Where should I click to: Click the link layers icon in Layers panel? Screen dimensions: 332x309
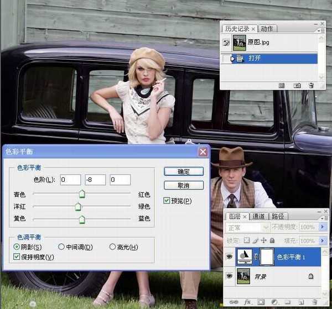click(x=233, y=302)
